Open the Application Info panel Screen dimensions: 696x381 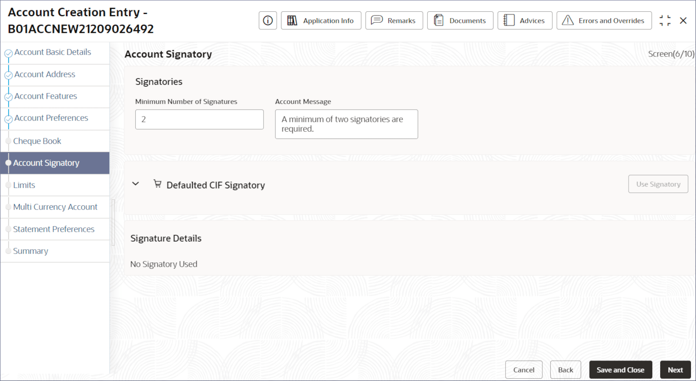321,20
